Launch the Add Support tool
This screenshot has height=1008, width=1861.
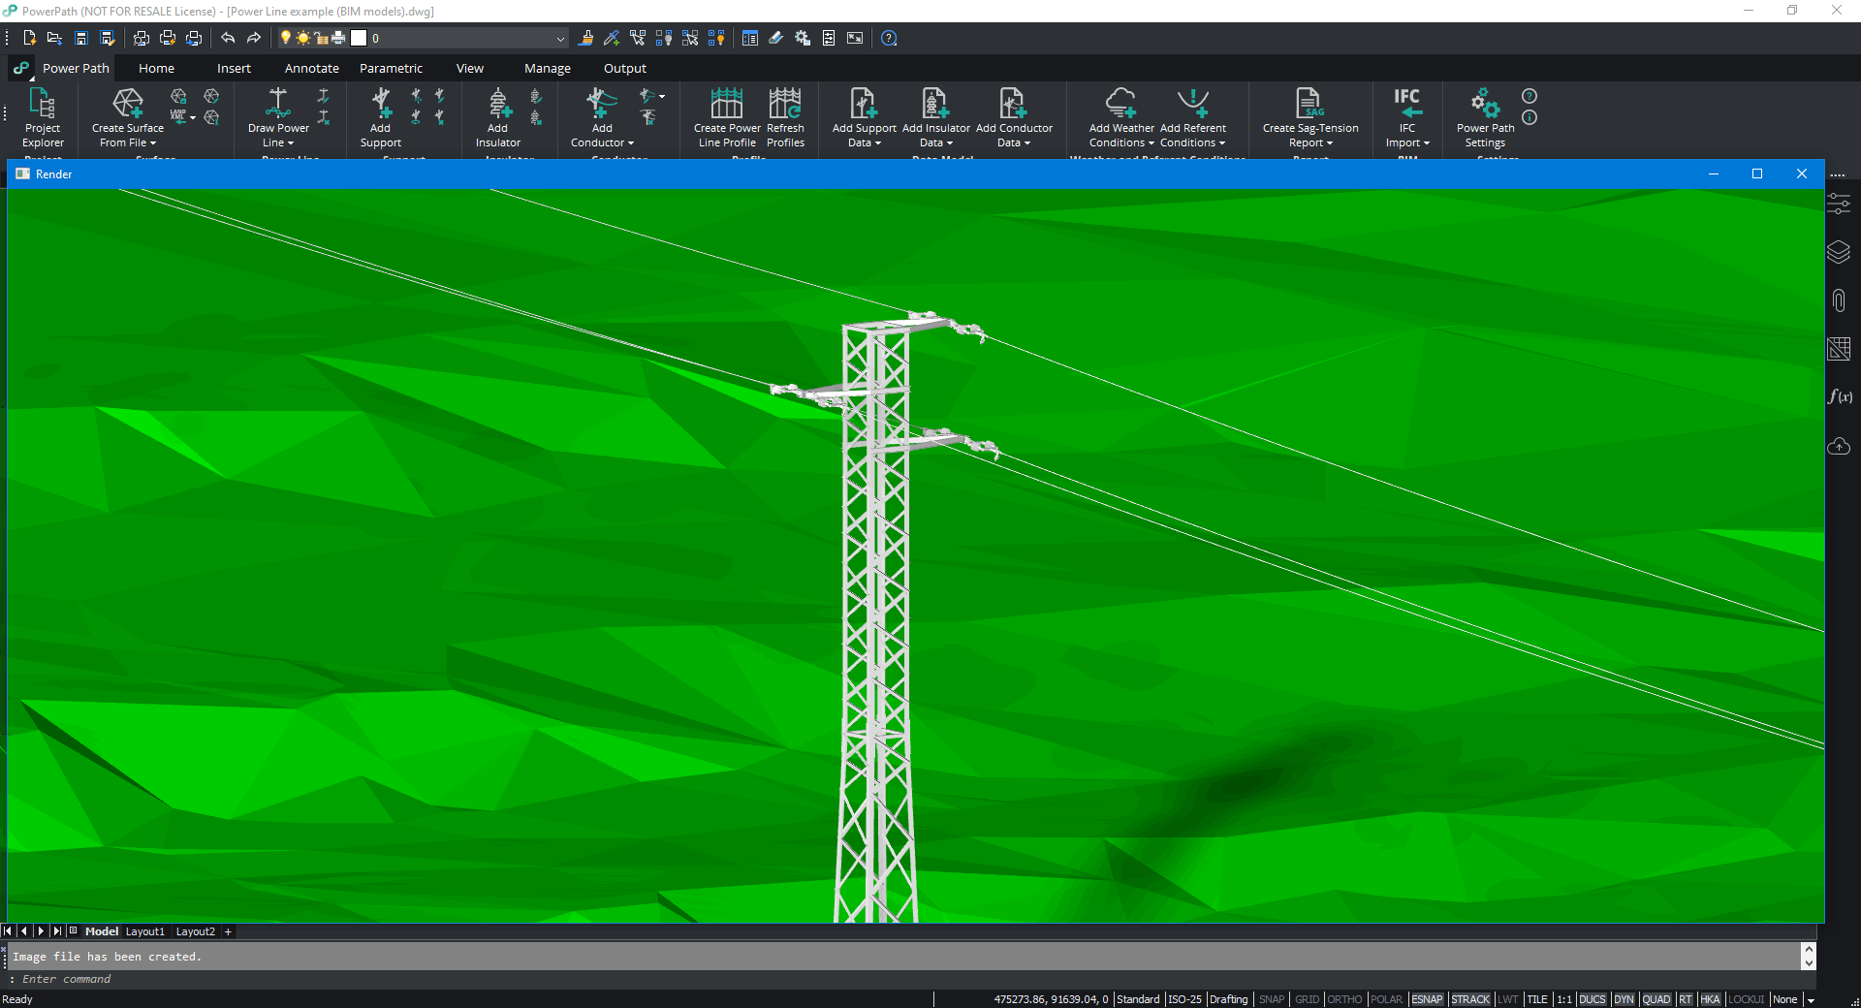click(380, 118)
